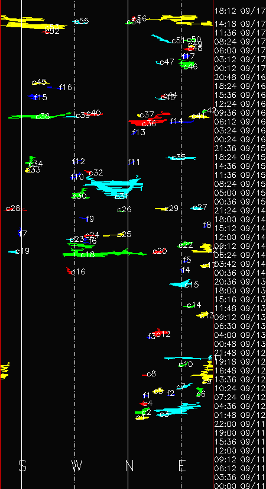Select the green c18 event label
The image size is (266, 489).
(87, 255)
